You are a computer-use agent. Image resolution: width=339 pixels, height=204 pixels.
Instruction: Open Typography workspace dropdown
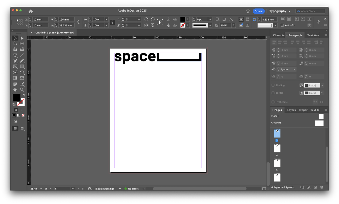pyautogui.click(x=280, y=11)
